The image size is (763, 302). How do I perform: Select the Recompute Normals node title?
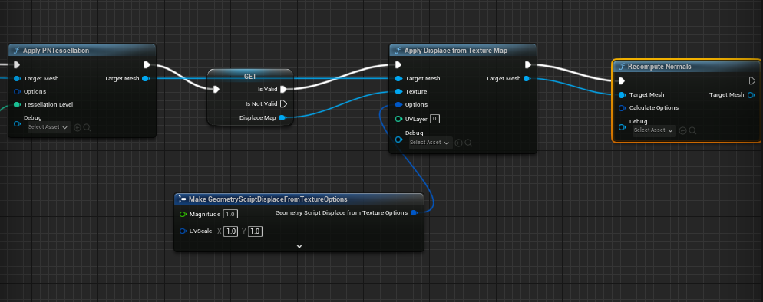[x=659, y=67]
